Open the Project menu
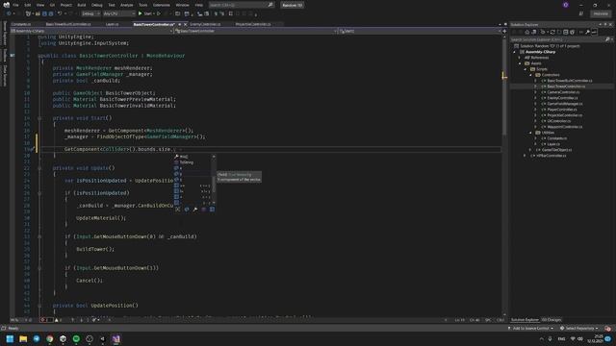The width and height of the screenshot is (616, 346). (x=66, y=5)
